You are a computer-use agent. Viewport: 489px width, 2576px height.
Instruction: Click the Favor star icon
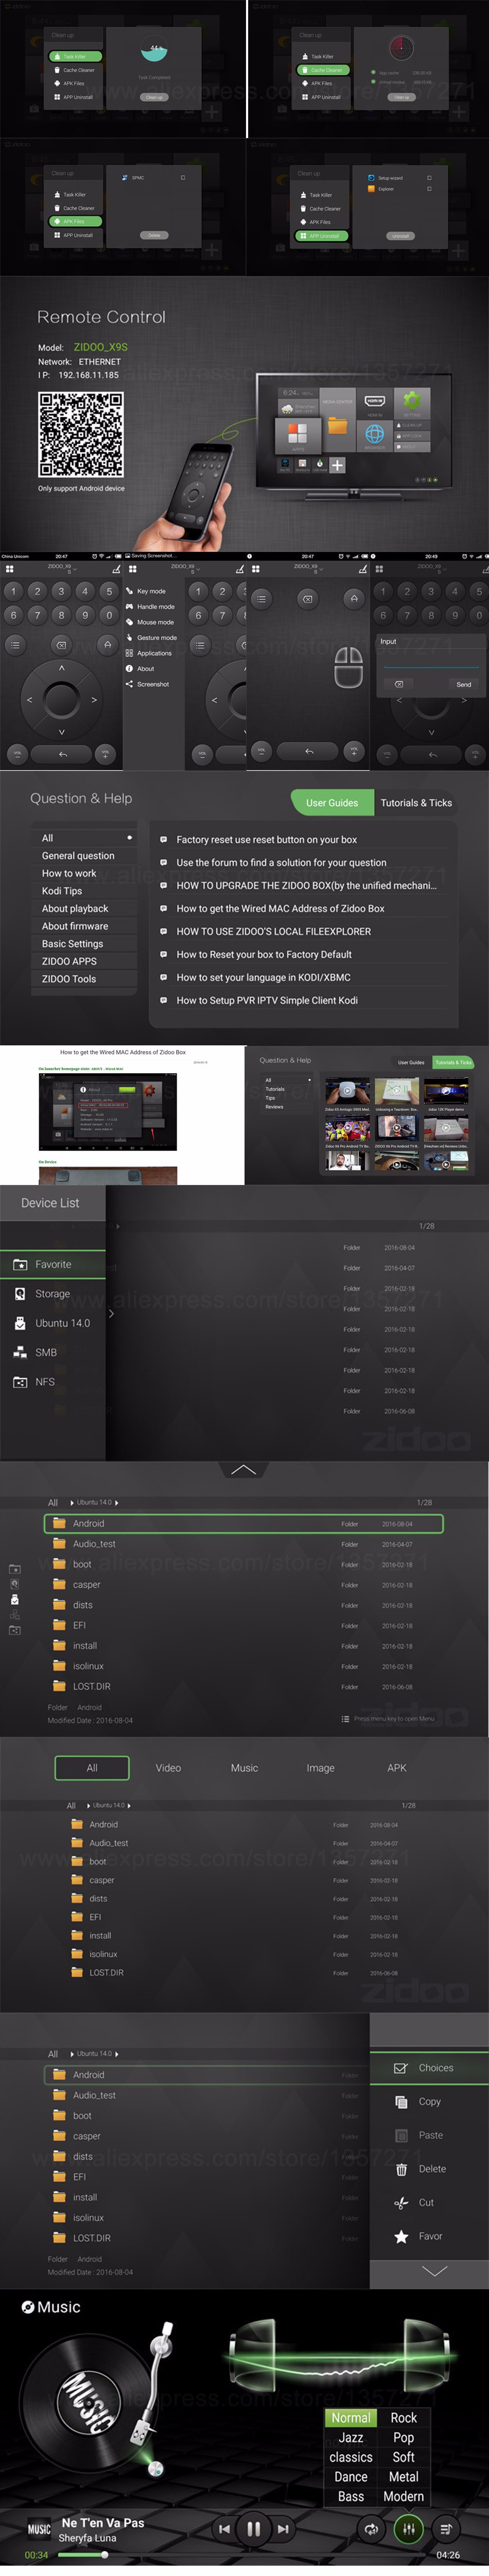(x=401, y=2235)
